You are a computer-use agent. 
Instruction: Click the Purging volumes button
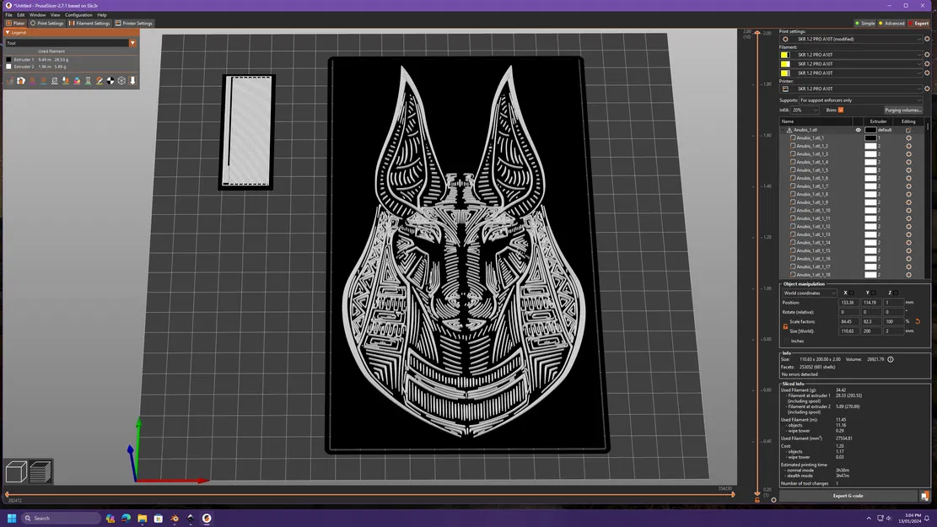(x=903, y=110)
